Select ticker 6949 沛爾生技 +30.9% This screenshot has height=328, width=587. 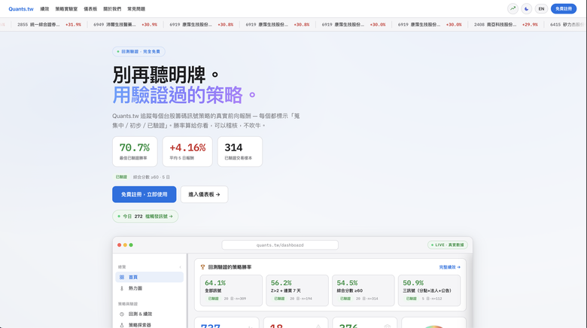pos(125,24)
